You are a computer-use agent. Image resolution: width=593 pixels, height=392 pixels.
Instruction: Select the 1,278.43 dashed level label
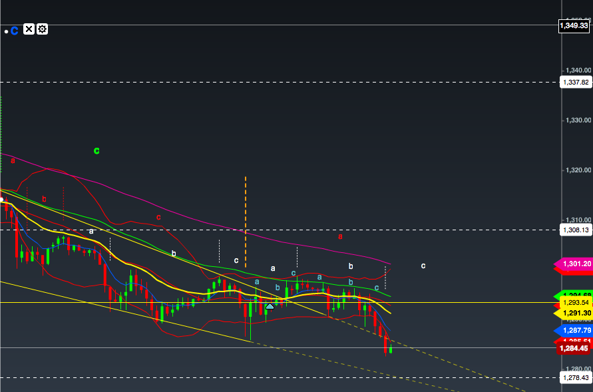click(576, 377)
